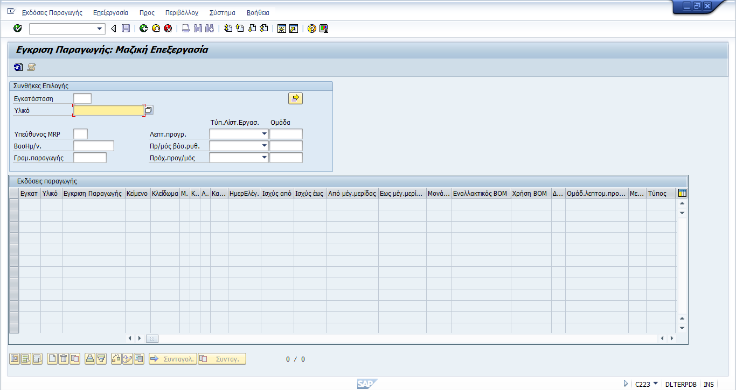Screen dimensions: 736x390
Task: Expand the Πρόχ.προγ/μός dropdown
Action: click(x=264, y=158)
